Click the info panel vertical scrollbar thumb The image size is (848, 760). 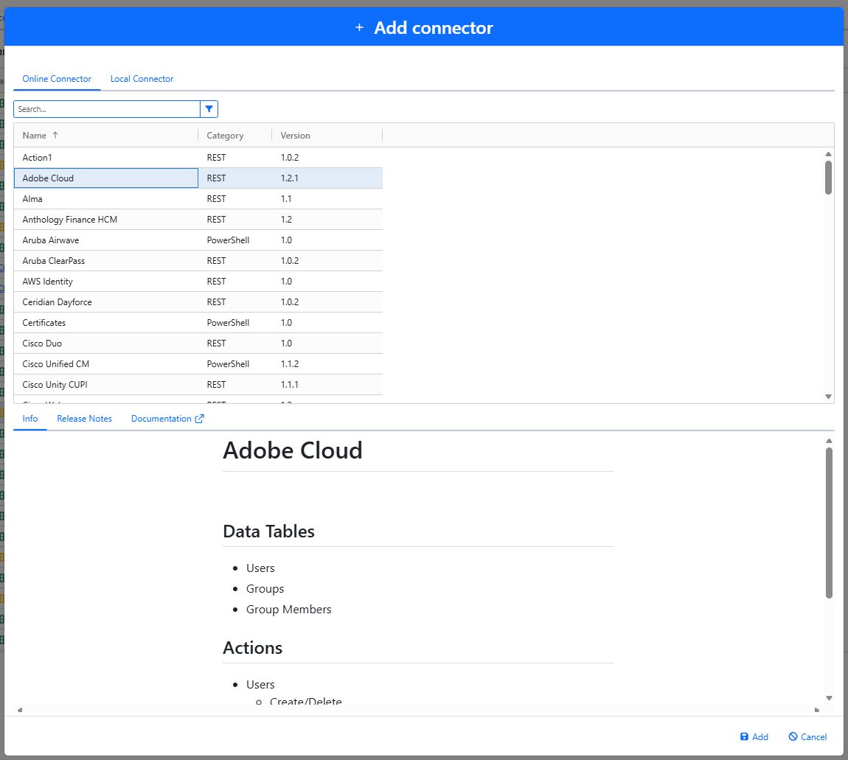coord(829,523)
